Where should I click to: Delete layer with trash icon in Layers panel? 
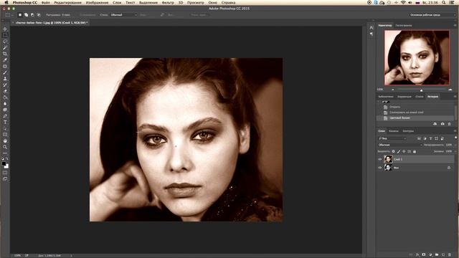point(450,255)
